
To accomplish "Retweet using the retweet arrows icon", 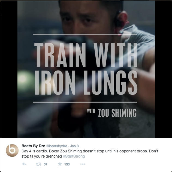I will (x=38, y=164).
